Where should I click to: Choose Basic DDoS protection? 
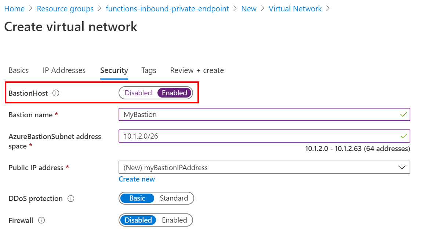(137, 198)
